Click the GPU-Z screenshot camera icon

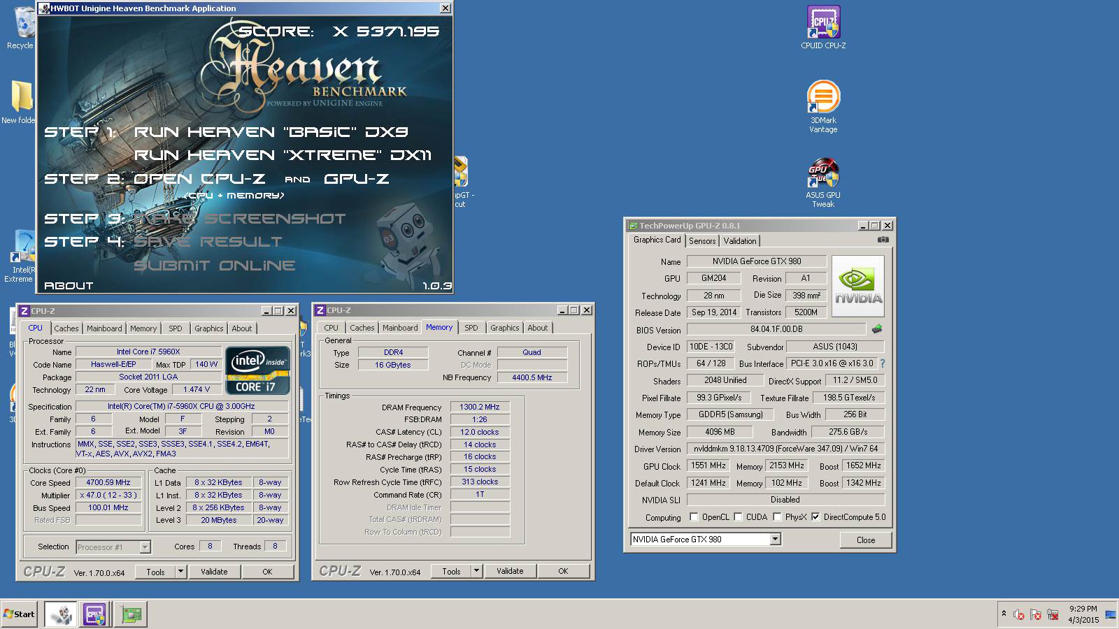pos(883,240)
